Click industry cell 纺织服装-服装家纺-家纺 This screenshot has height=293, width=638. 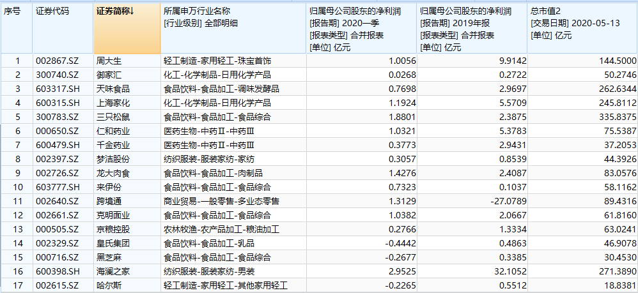[233, 160]
